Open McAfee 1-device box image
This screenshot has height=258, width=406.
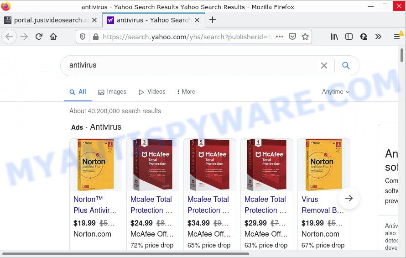(x=266, y=165)
